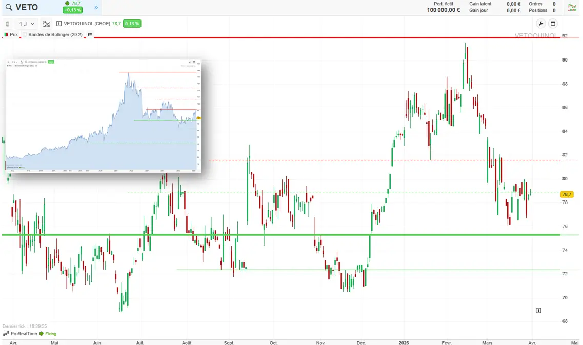Image resolution: width=583 pixels, height=345 pixels.
Task: Toggle the Prix series visibility
Action: [x=11, y=34]
